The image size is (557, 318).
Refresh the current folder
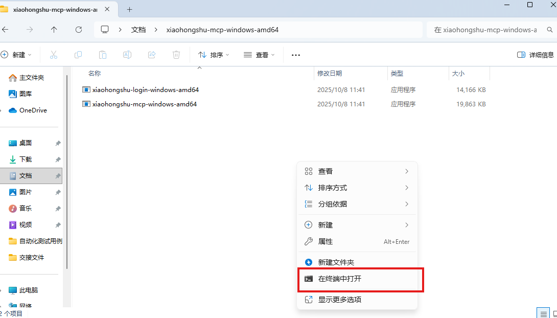point(79,30)
